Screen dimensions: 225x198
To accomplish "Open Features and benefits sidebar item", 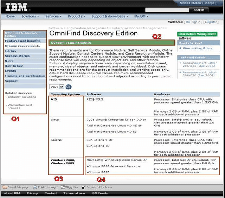I will coord(25,41).
